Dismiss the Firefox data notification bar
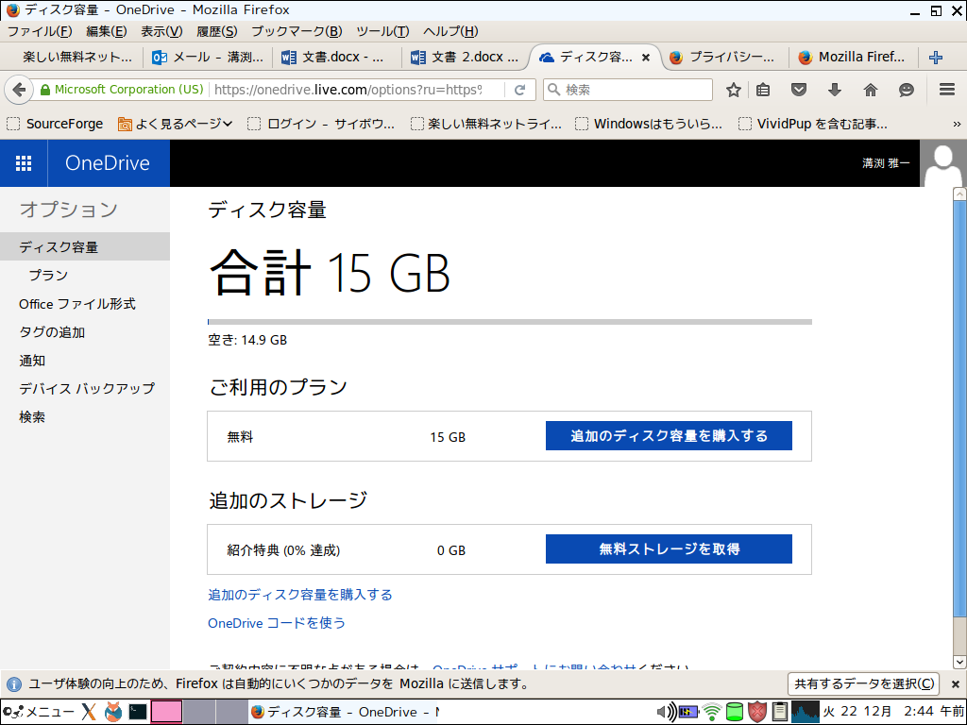This screenshot has width=967, height=725. (955, 683)
